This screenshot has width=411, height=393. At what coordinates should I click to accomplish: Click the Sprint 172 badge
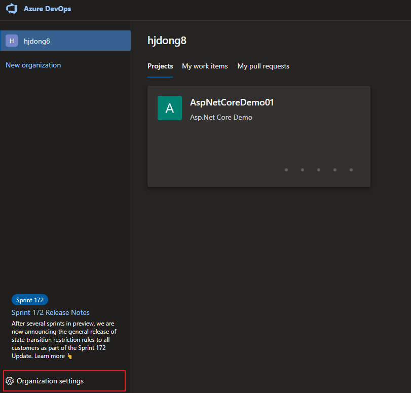pos(30,300)
